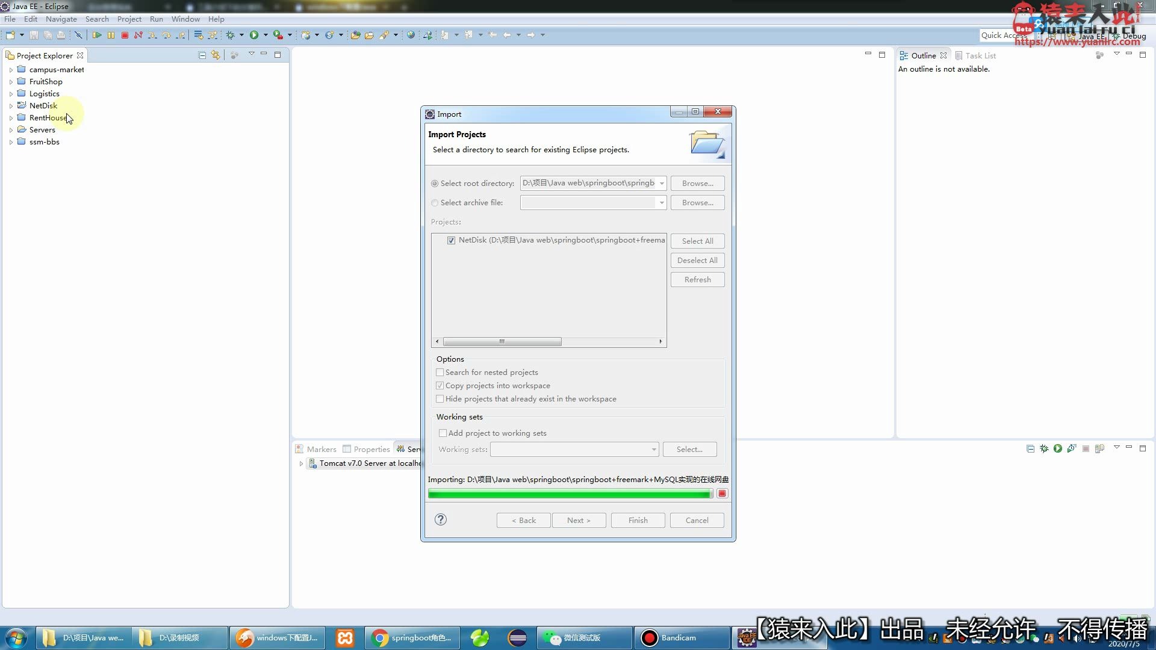Enable Search for nested projects option
This screenshot has width=1156, height=650.
[x=440, y=372]
